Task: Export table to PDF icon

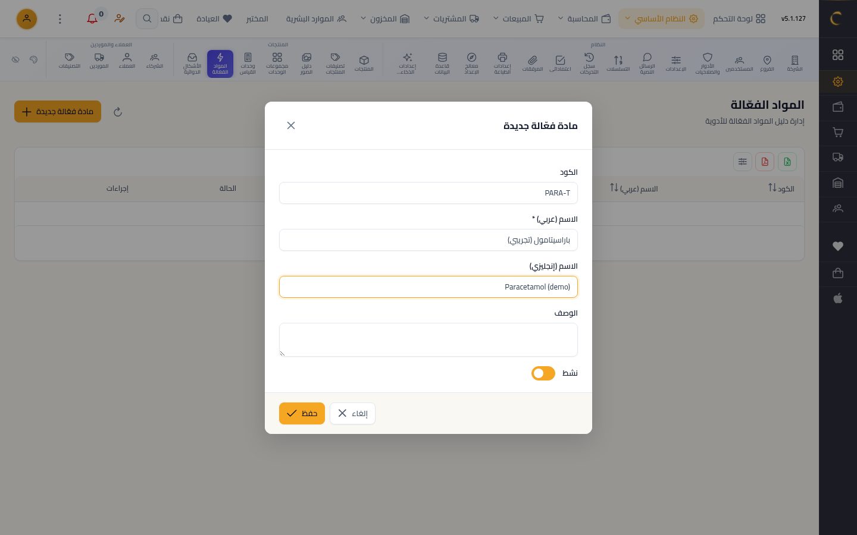Action: coord(765,162)
